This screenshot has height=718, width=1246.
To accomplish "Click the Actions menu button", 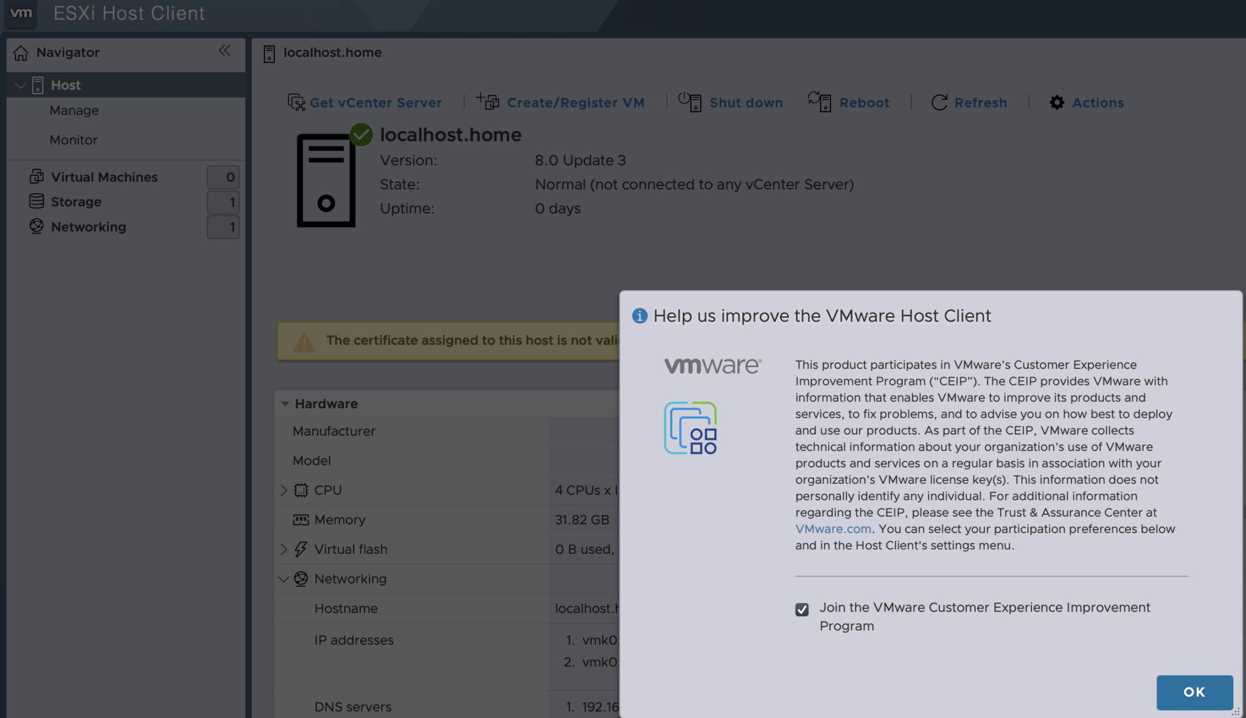I will [x=1087, y=102].
